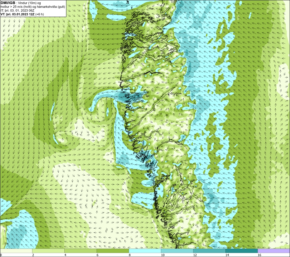Select the 12–14 teal legend swatch
The width and height of the screenshot is (290, 257).
(x=209, y=251)
